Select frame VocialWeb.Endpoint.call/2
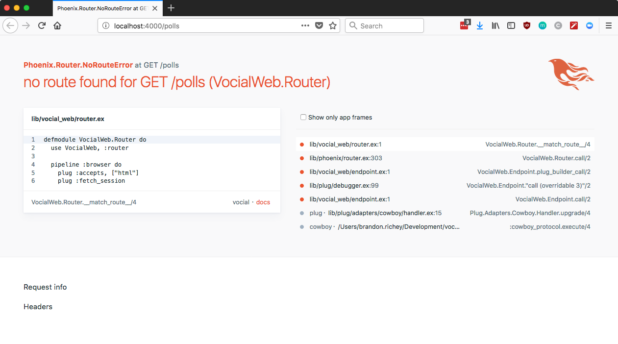Viewport: 618px width, 344px height. coord(445,199)
